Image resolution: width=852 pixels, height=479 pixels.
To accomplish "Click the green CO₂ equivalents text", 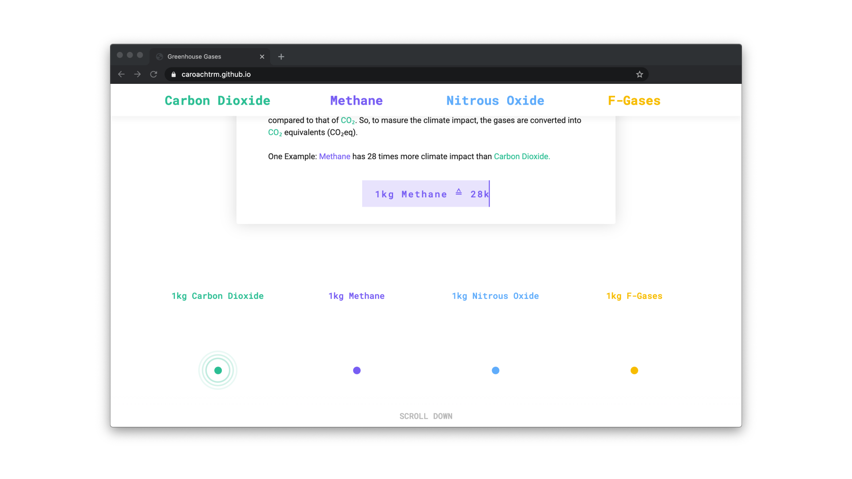I will click(x=275, y=133).
